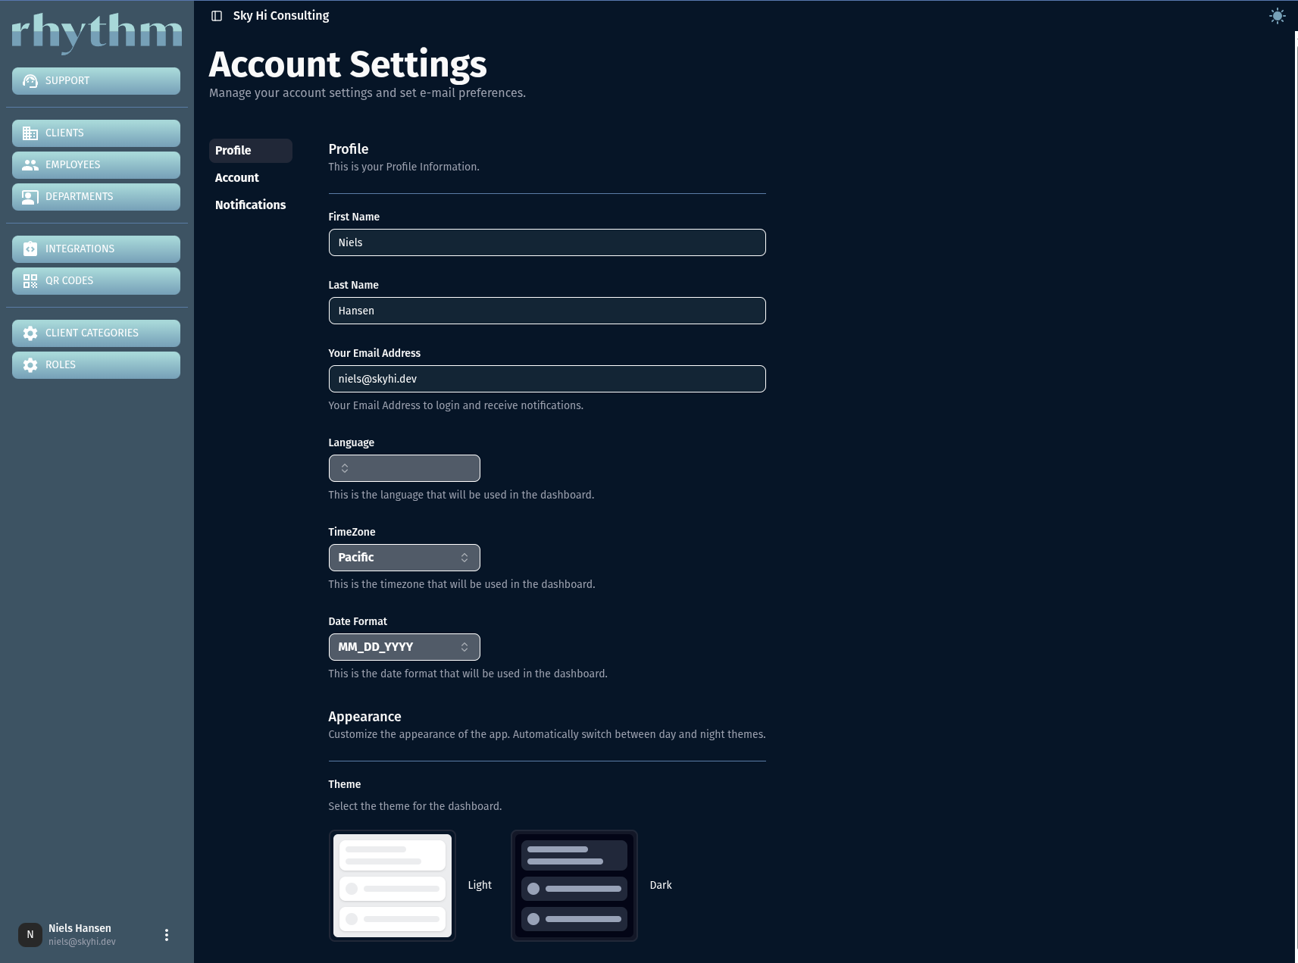The width and height of the screenshot is (1298, 963).
Task: Select the Client Categories gear icon
Action: click(x=30, y=333)
